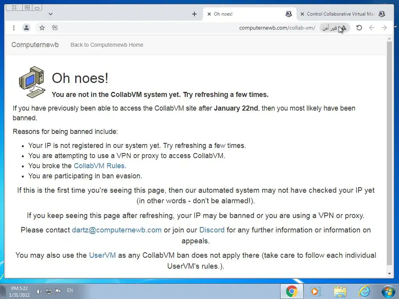Open a new tab with the plus icon

[194, 14]
